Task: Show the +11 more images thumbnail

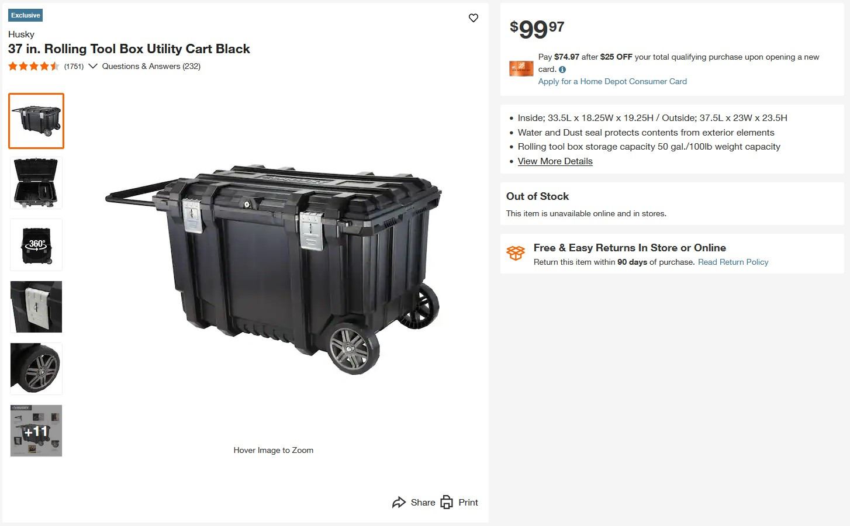Action: (36, 431)
